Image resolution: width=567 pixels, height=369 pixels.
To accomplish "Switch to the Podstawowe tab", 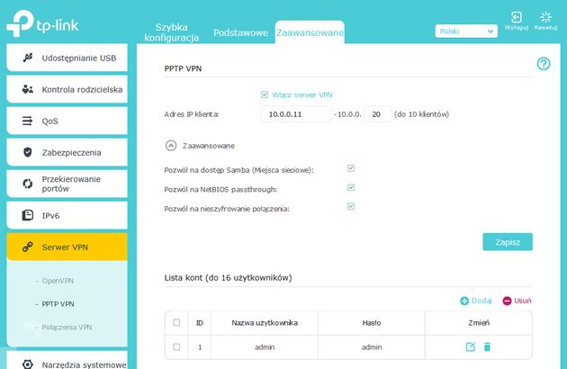I will [x=240, y=32].
